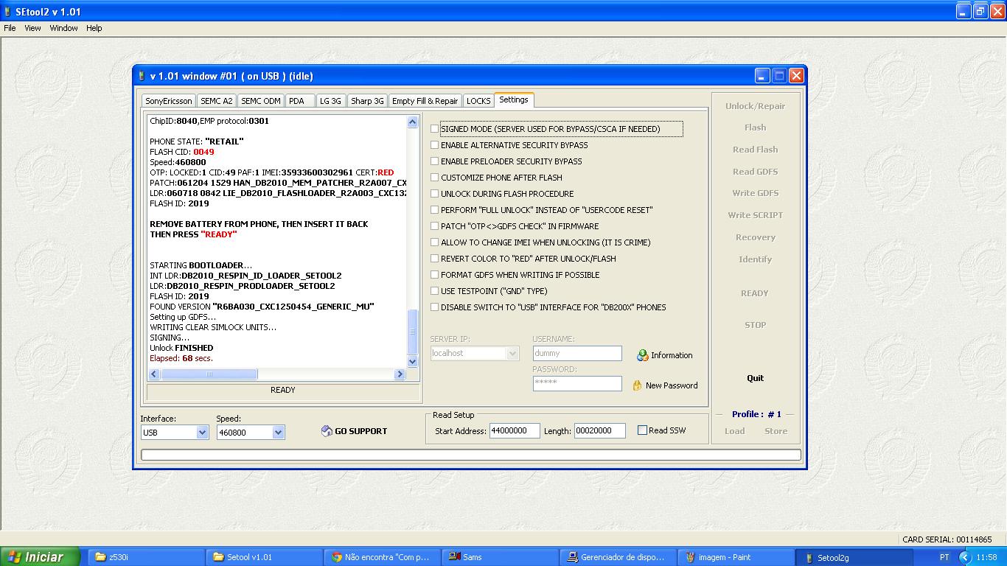Enable SIGNED MODE checkbox
The width and height of the screenshot is (1007, 566).
point(435,128)
